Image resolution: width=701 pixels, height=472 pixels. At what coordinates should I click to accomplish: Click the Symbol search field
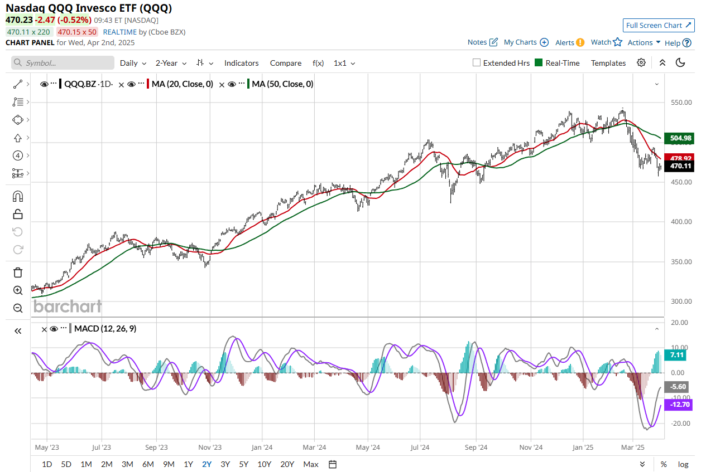63,63
